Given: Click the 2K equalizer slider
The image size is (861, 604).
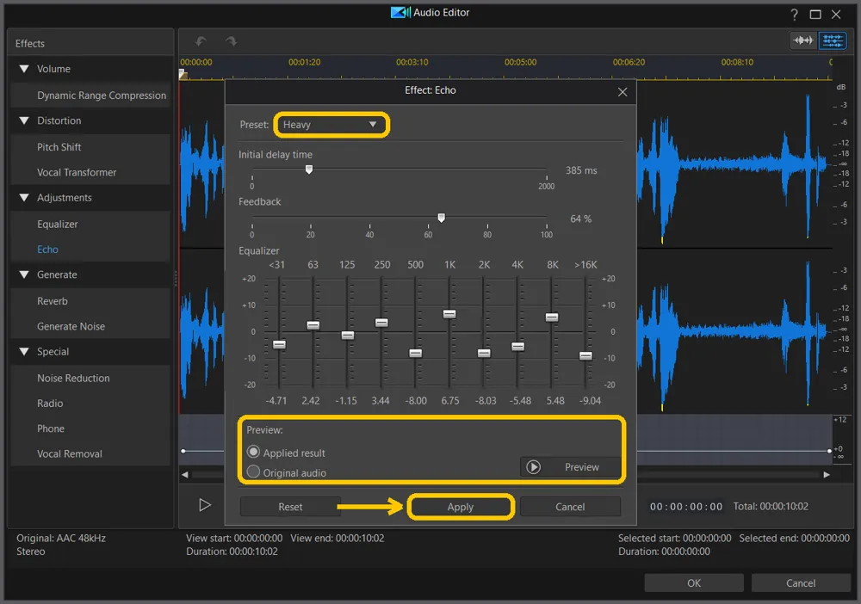Looking at the screenshot, I should tap(484, 354).
